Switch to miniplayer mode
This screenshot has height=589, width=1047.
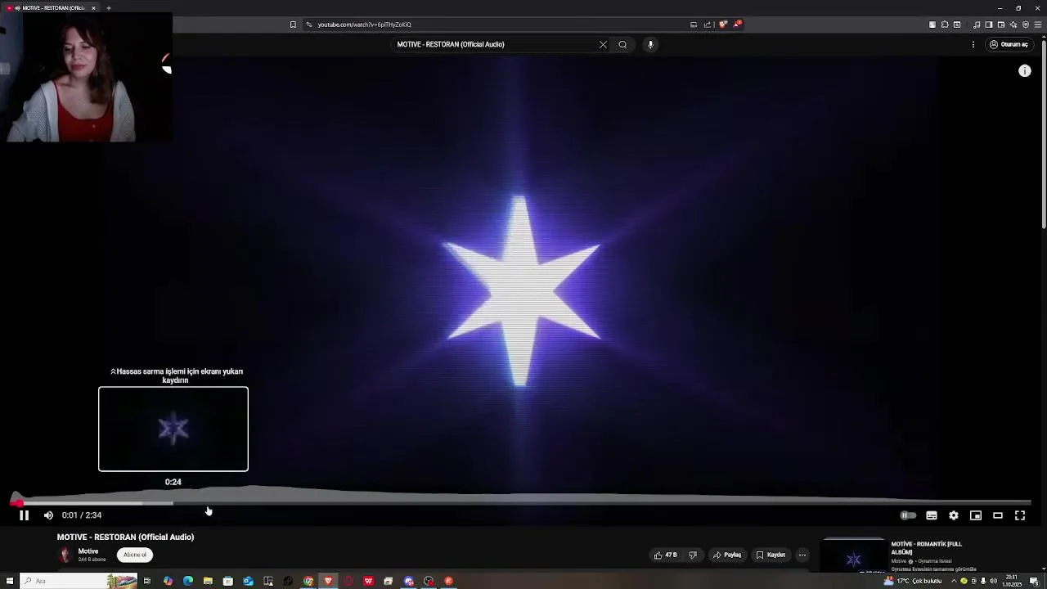[976, 515]
